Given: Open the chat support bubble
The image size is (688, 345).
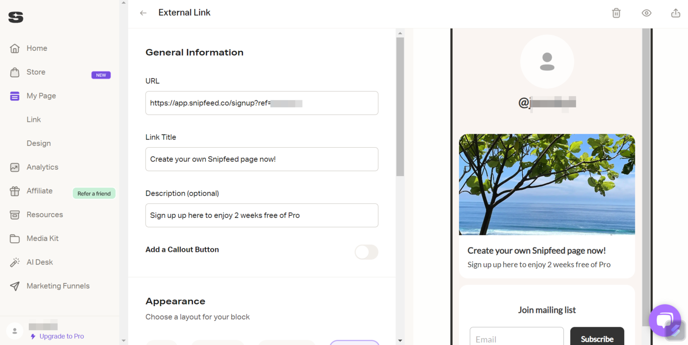Looking at the screenshot, I should (665, 321).
